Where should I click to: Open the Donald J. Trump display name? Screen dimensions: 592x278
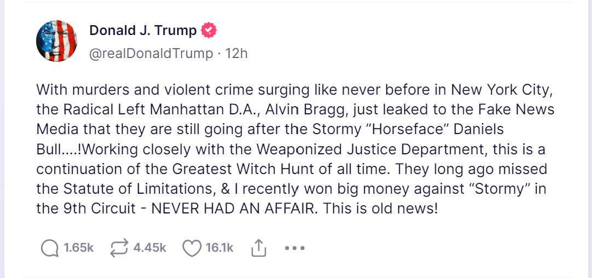(x=143, y=31)
